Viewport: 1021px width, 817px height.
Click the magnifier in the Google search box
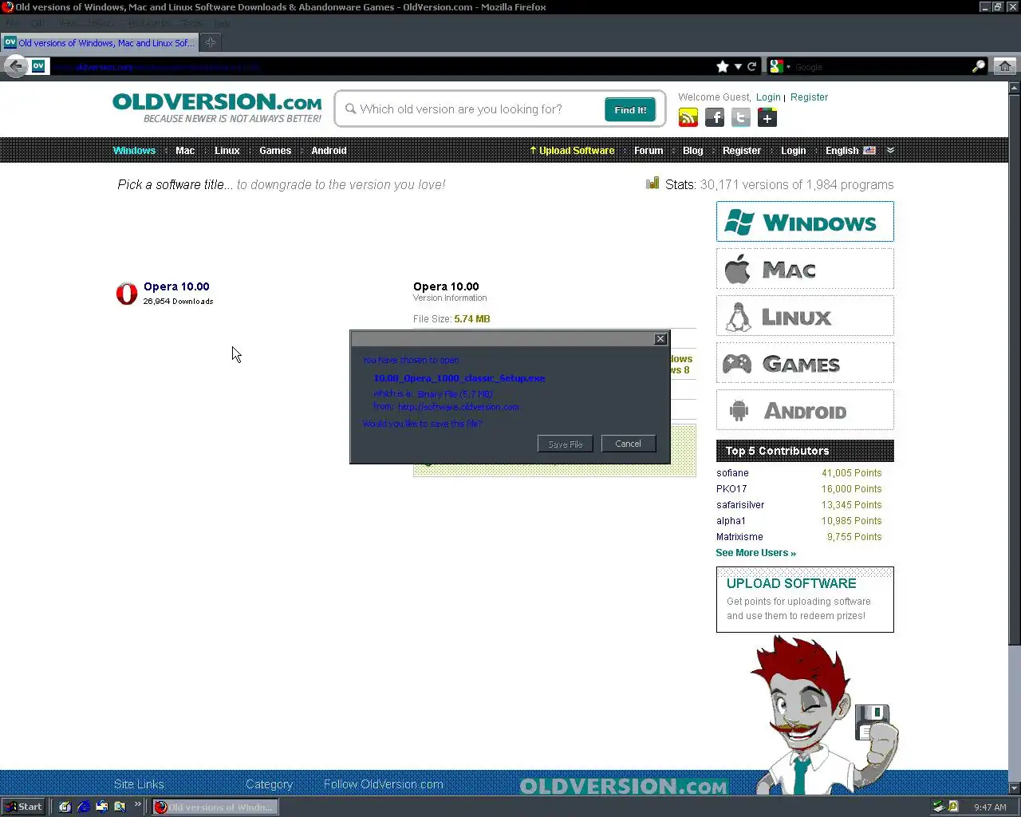(979, 67)
